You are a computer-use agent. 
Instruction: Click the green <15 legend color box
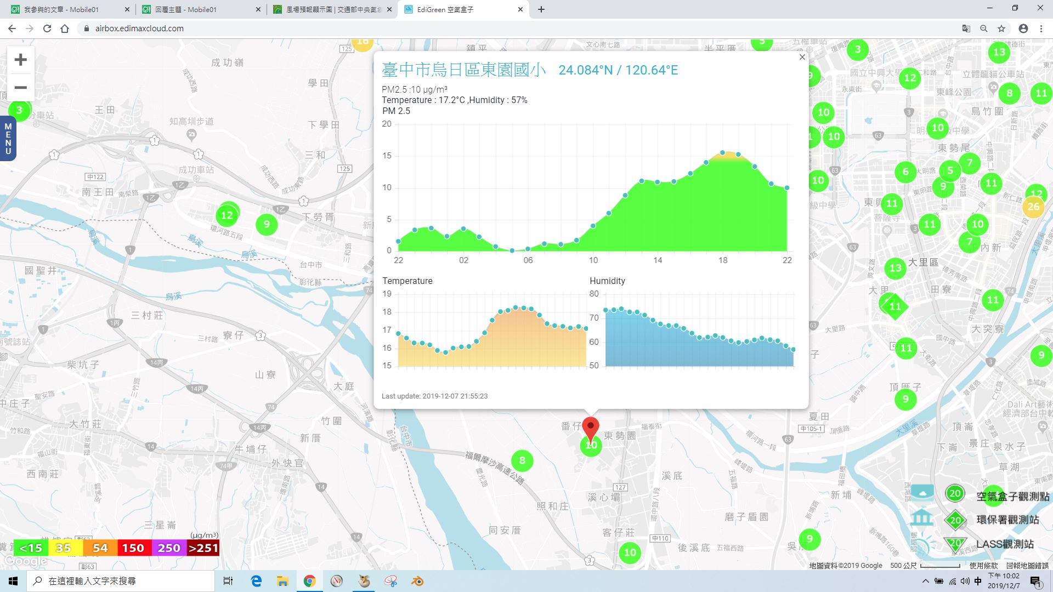pos(31,548)
